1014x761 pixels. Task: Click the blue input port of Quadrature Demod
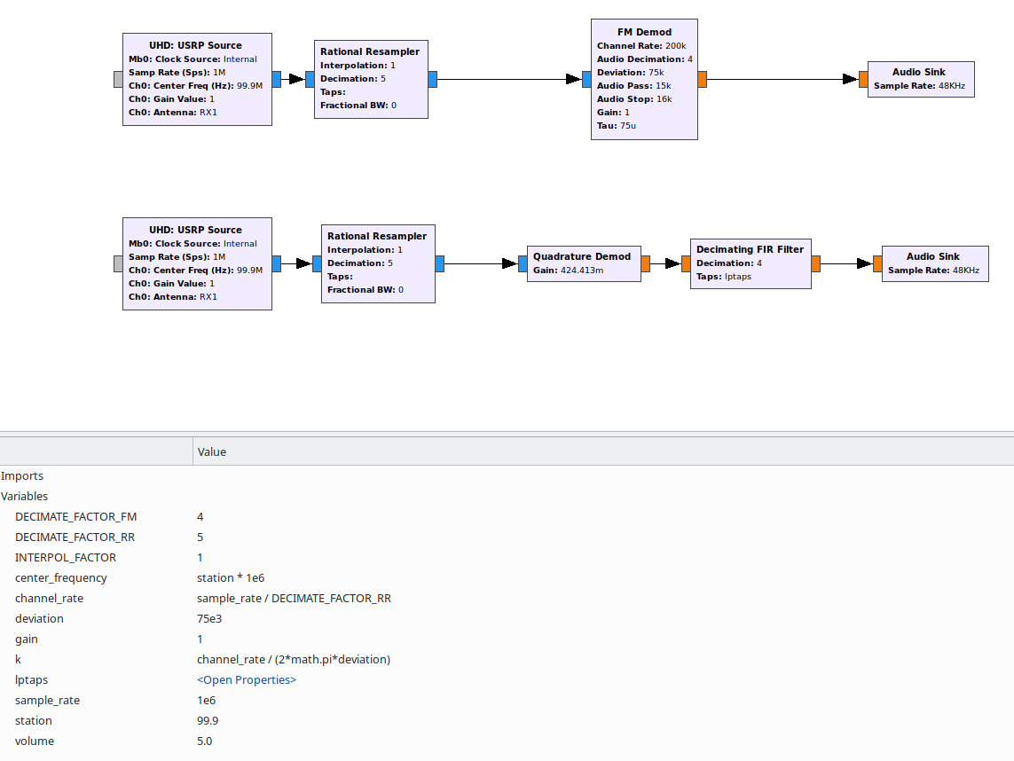(523, 263)
